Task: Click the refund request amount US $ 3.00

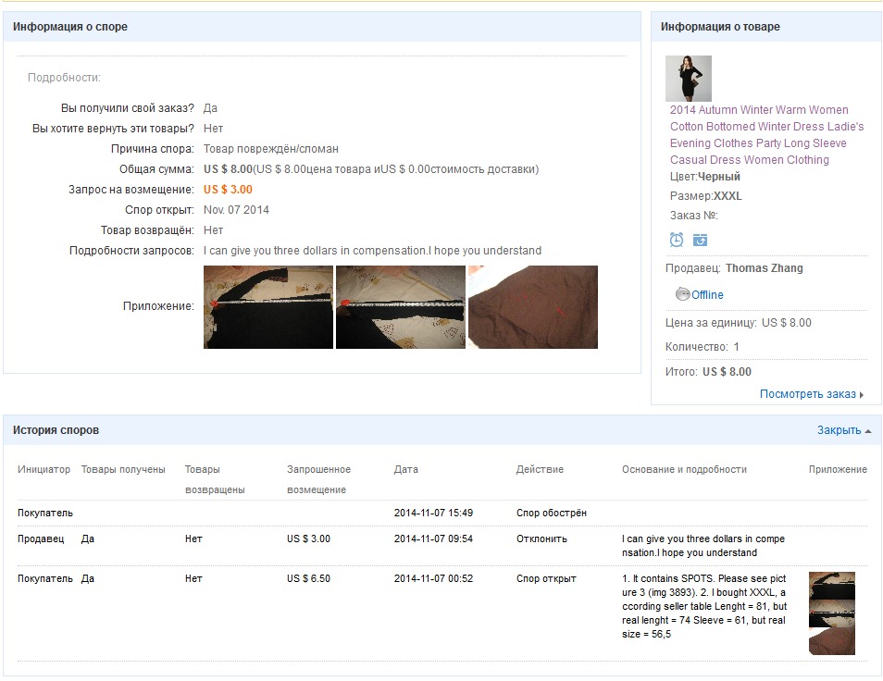Action: click(228, 190)
